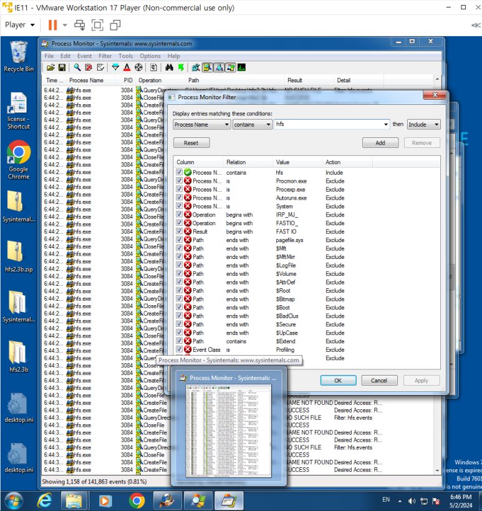Click the Clear display toolbar icon

pos(100,67)
